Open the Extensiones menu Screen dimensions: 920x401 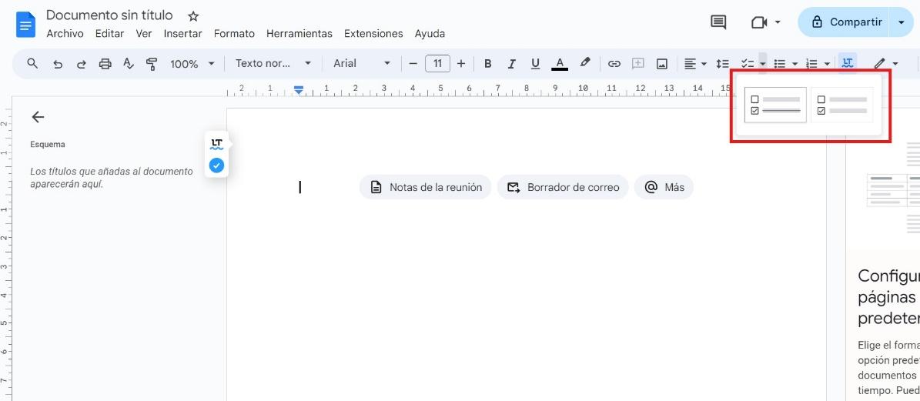coord(373,33)
